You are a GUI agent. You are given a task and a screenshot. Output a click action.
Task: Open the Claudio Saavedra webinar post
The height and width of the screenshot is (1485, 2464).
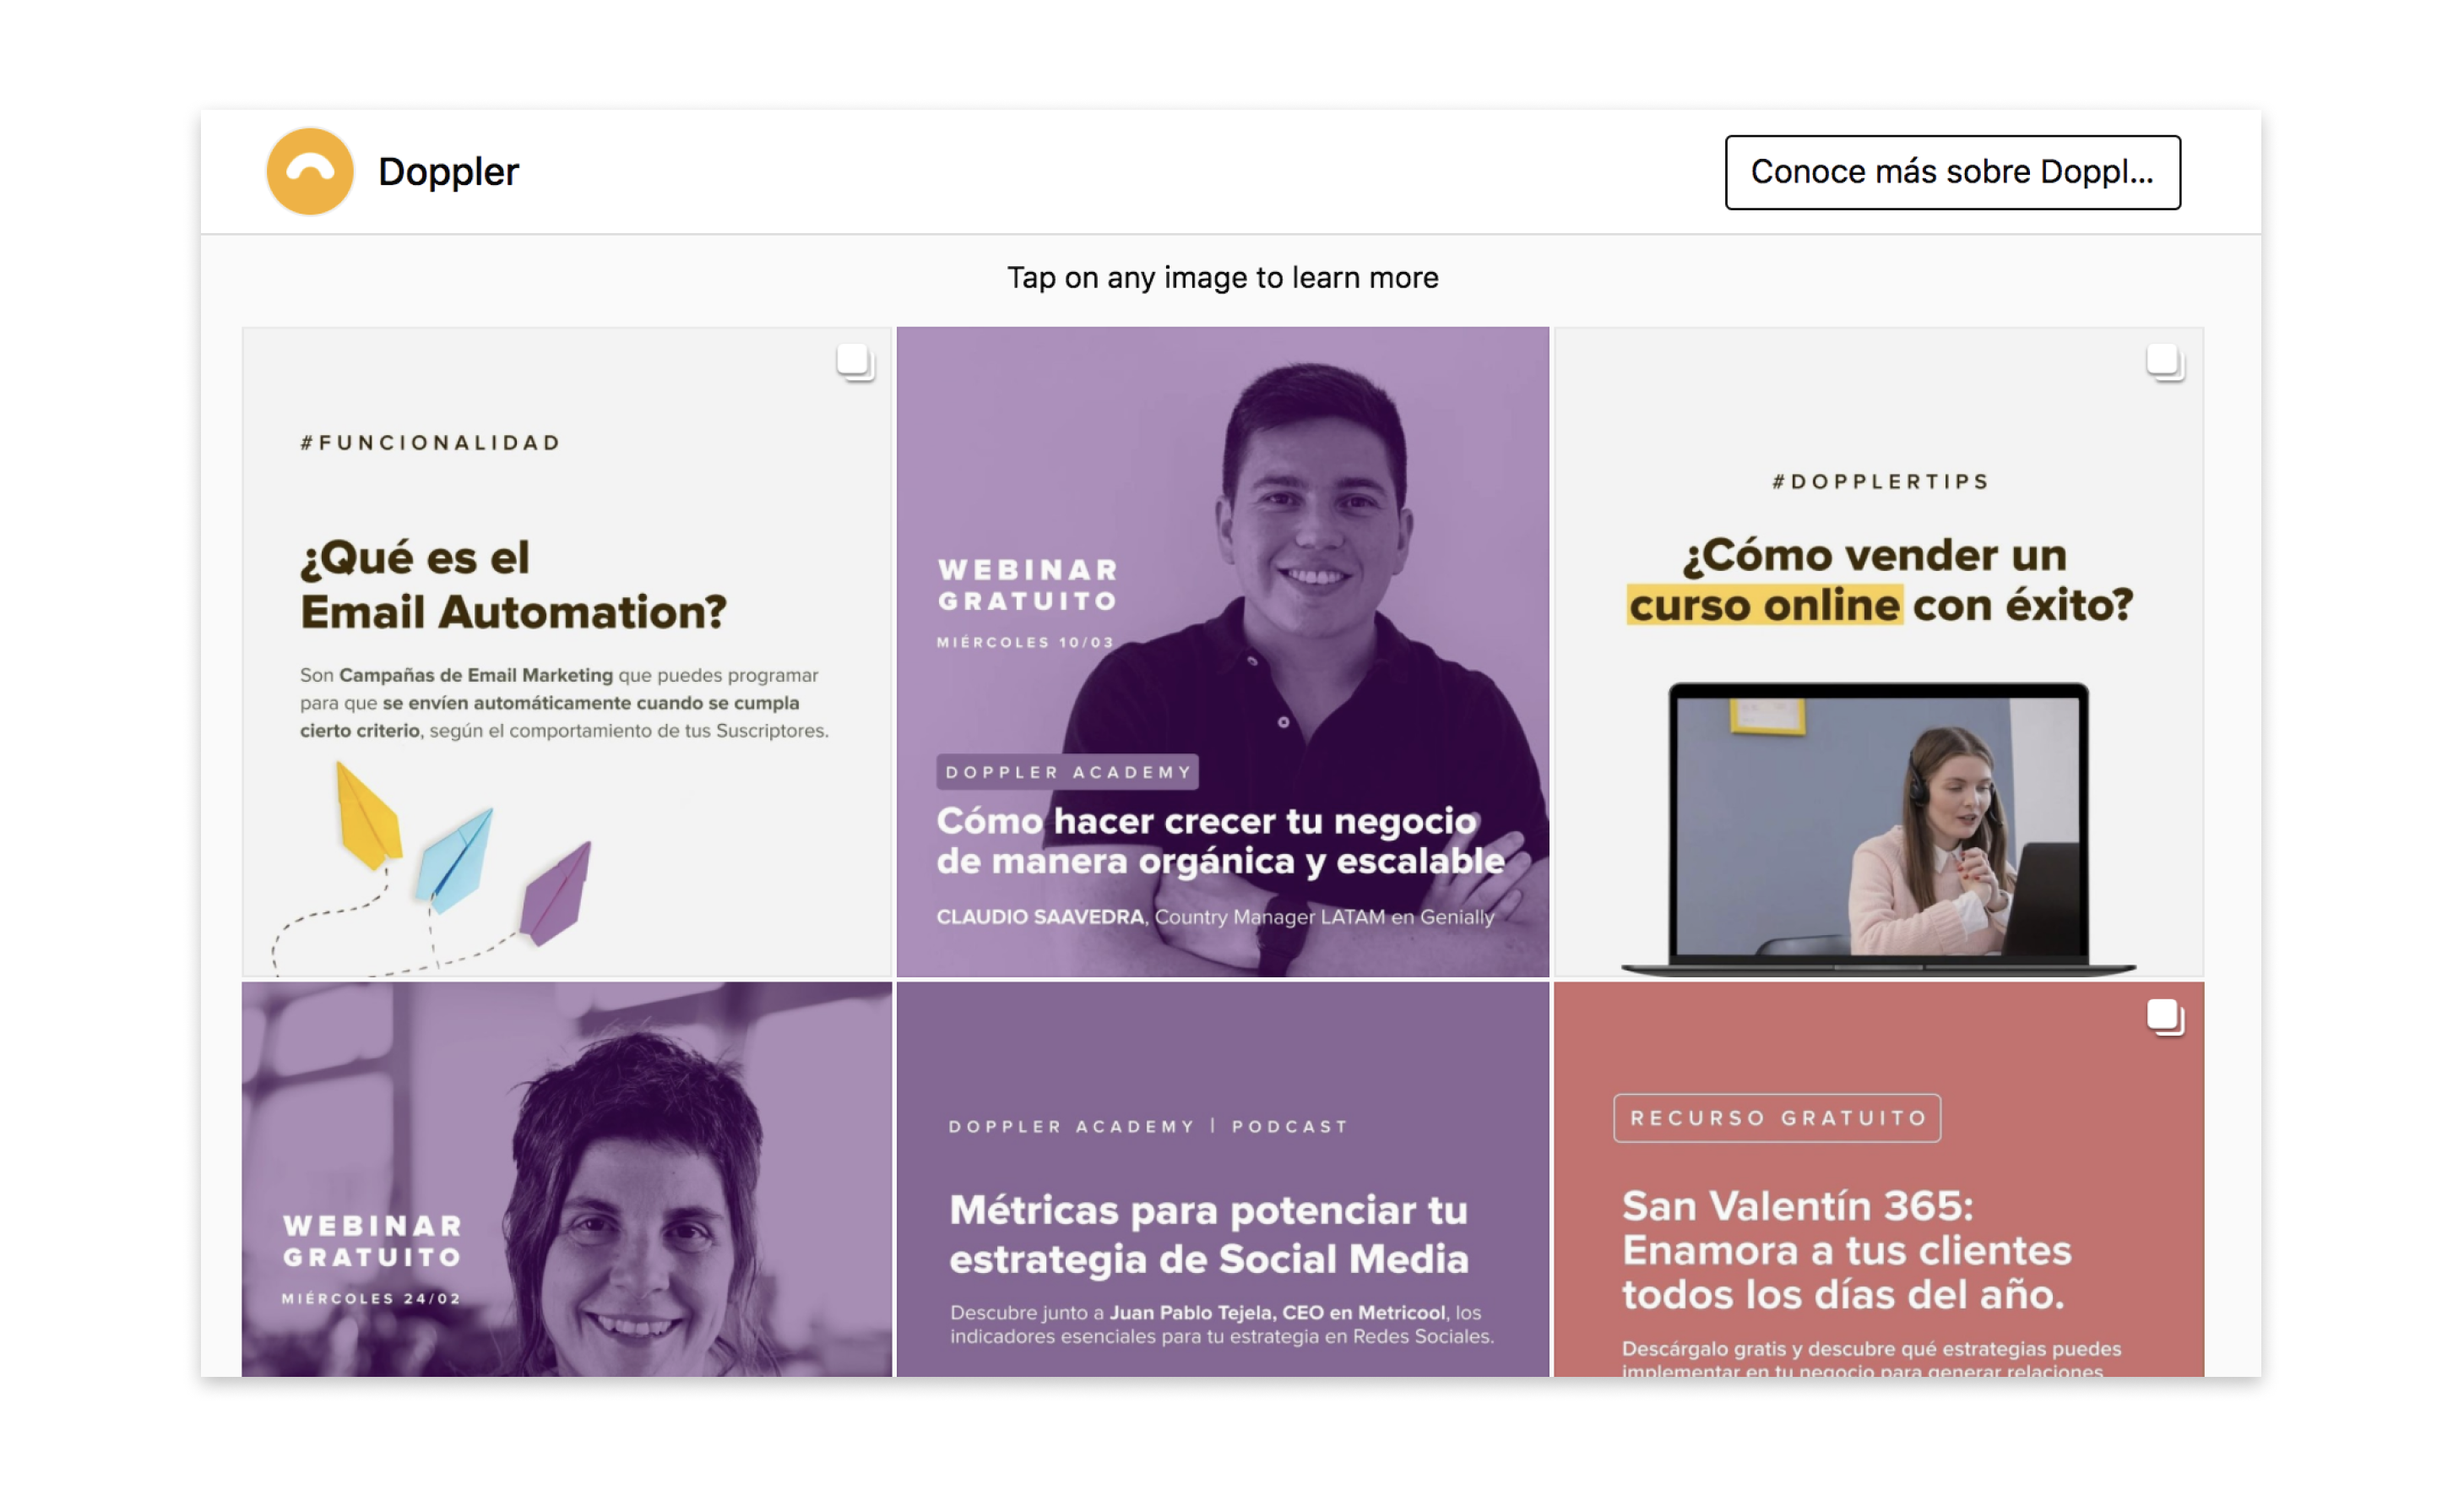click(1222, 651)
